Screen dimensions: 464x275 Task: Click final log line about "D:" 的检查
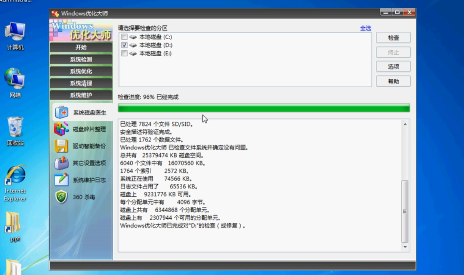click(183, 226)
